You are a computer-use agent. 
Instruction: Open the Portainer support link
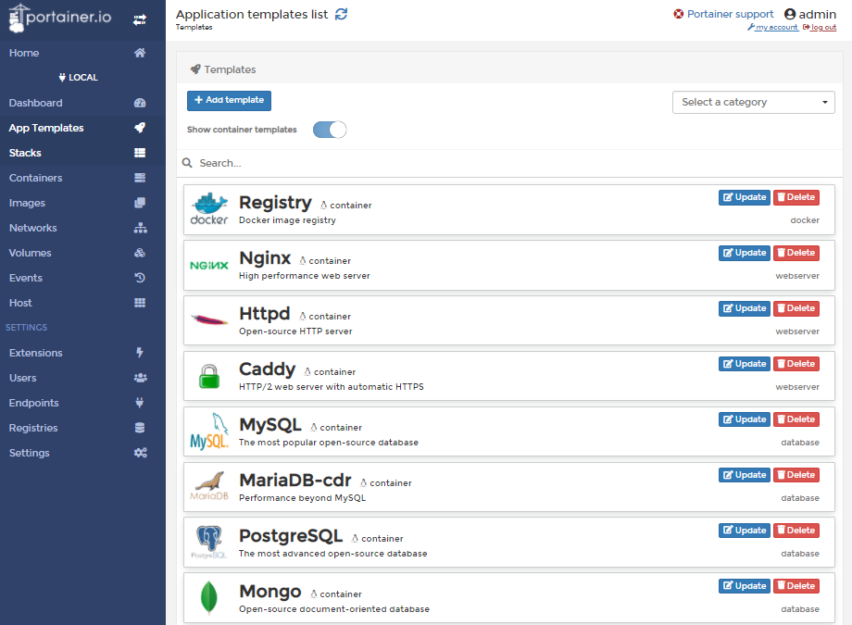[724, 14]
